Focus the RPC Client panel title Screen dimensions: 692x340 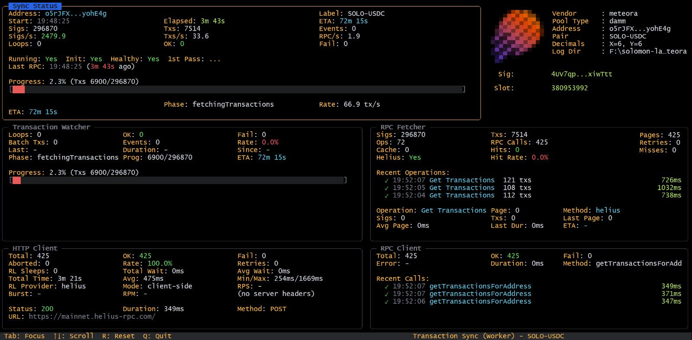tap(400, 248)
